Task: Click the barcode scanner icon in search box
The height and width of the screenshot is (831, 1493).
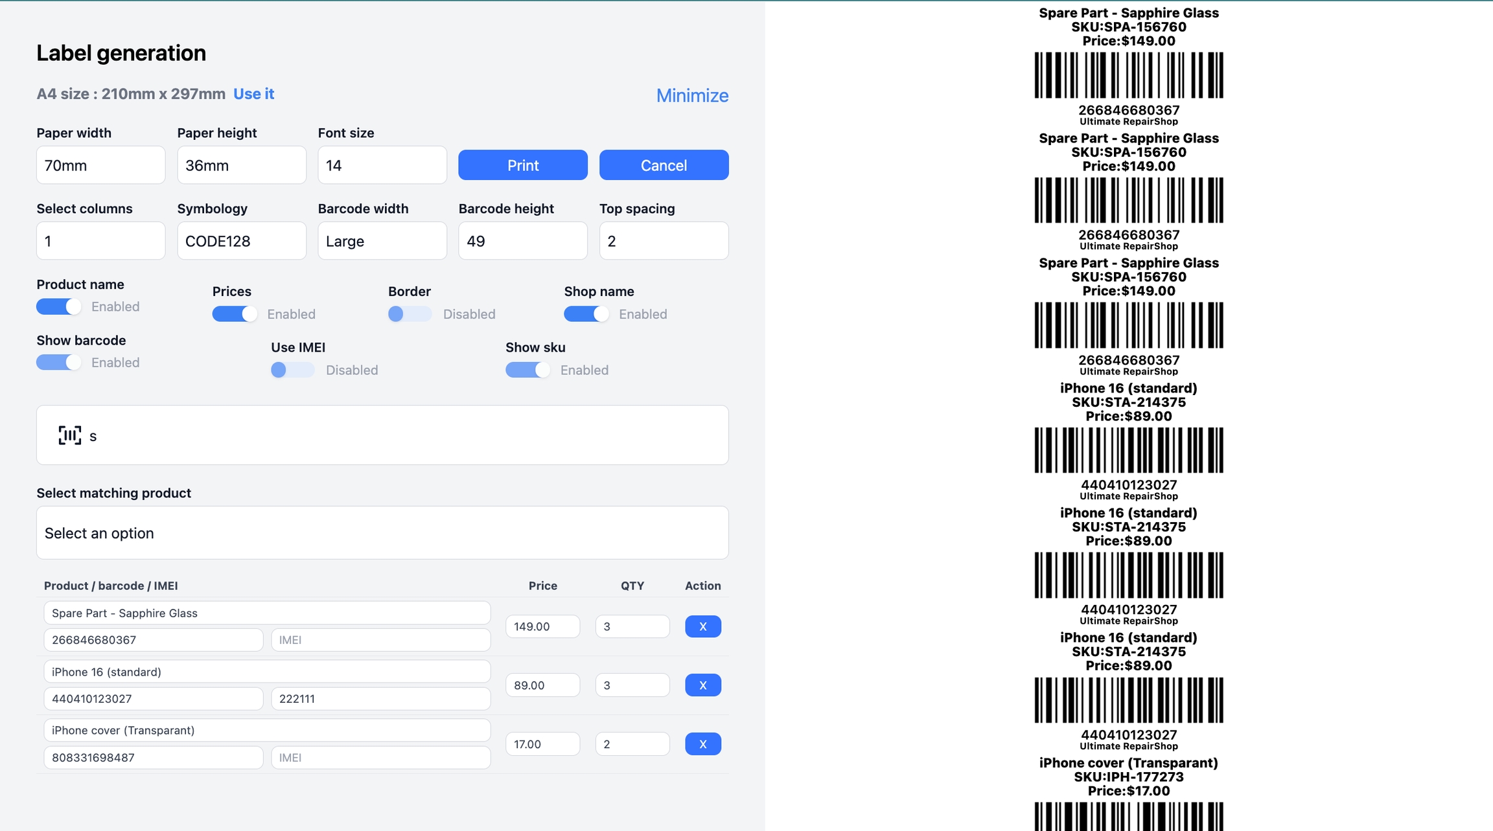Action: (x=69, y=435)
